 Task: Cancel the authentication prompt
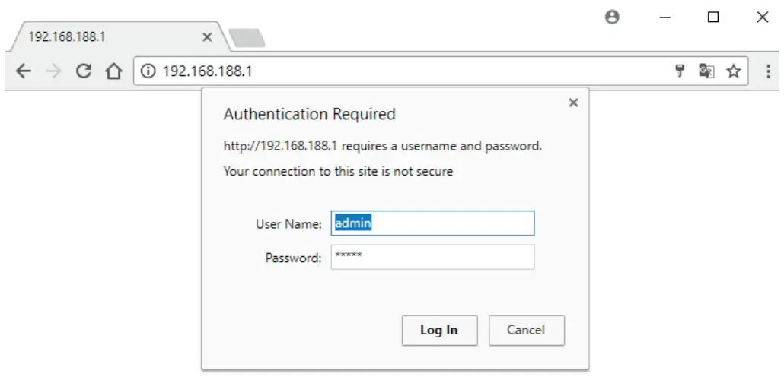click(526, 330)
